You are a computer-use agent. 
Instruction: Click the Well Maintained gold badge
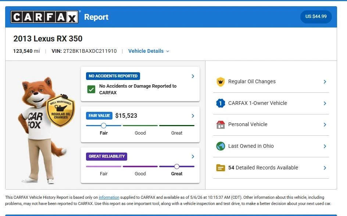pos(60,111)
